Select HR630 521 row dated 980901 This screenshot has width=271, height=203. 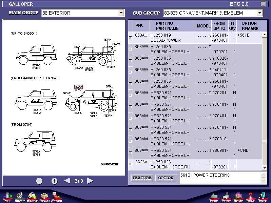tap(195, 153)
